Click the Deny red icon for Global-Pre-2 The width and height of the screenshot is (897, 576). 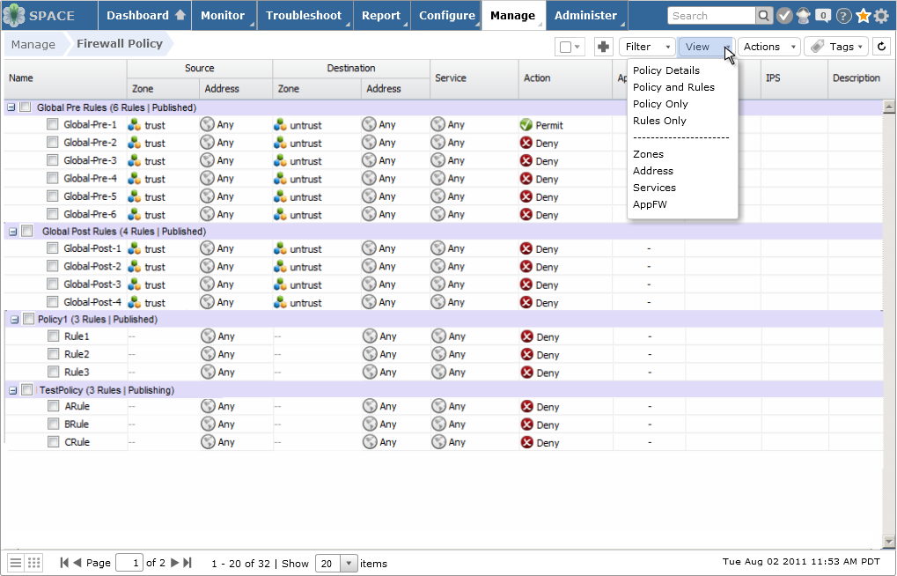(x=526, y=143)
